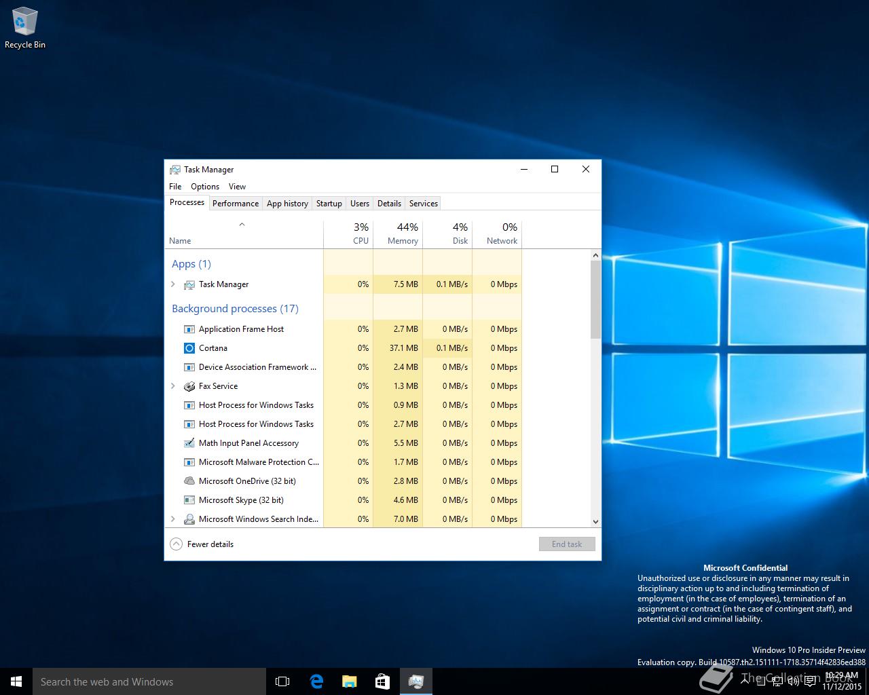Image resolution: width=869 pixels, height=695 pixels.
Task: Click Math Input Panel's 5.5 MB value
Action: click(406, 443)
